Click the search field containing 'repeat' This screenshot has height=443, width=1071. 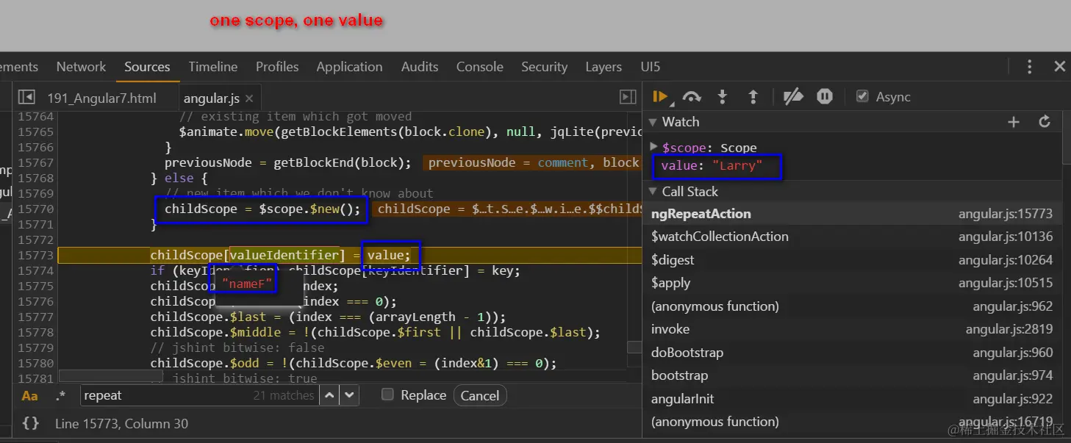[198, 395]
